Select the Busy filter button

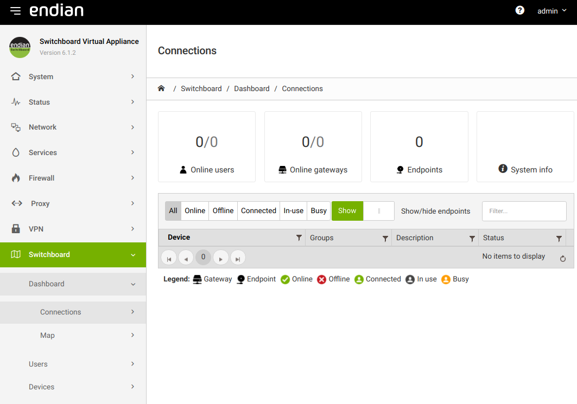click(319, 210)
